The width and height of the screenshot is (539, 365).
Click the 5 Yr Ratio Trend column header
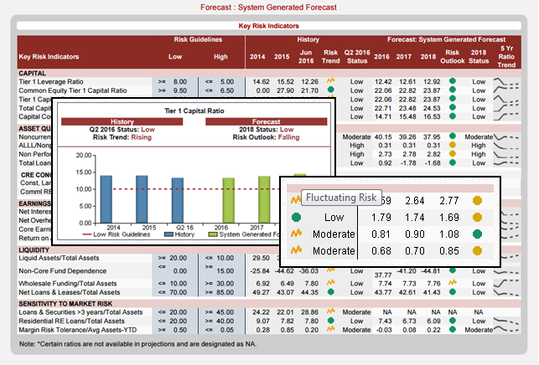[506, 57]
